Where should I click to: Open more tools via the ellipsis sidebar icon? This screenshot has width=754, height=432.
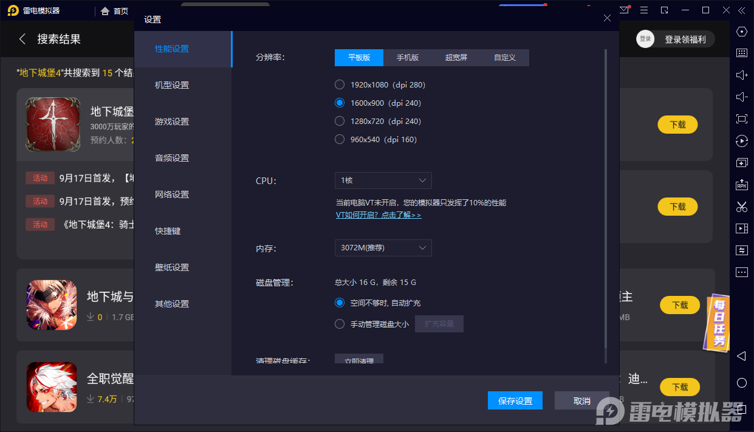pyautogui.click(x=741, y=272)
